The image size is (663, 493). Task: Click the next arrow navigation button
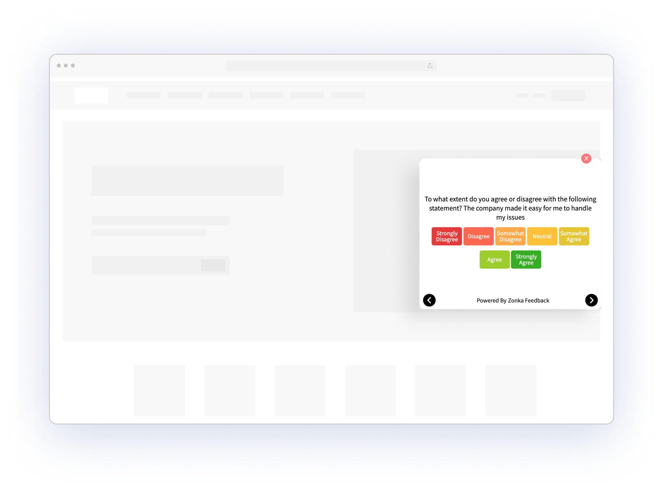tap(591, 300)
